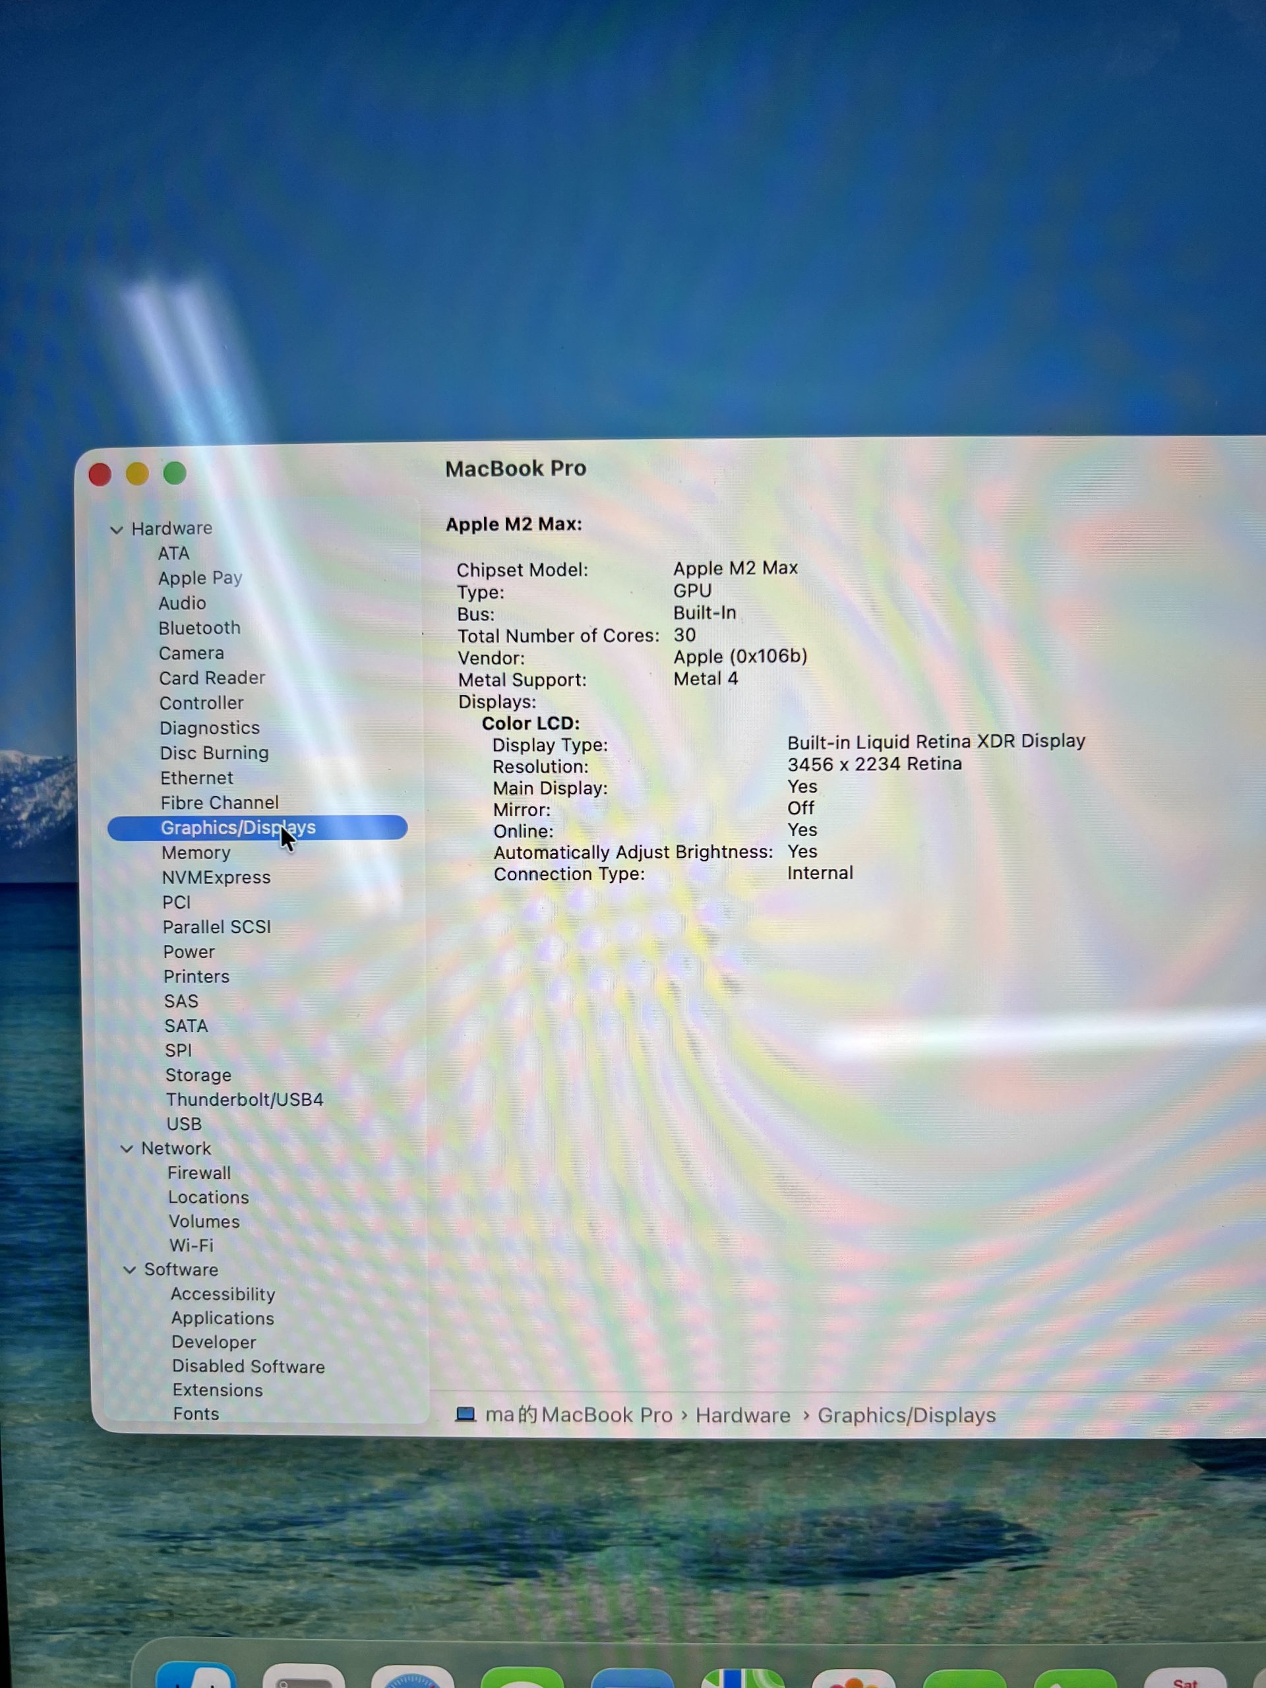Choose Storage in the Hardware list
Screen dimensions: 1266x1688
[198, 1075]
